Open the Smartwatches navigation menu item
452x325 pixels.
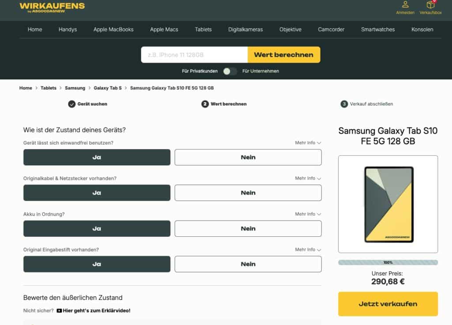click(x=378, y=30)
